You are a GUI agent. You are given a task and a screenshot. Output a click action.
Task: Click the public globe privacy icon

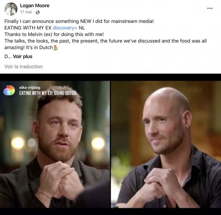pyautogui.click(x=38, y=12)
